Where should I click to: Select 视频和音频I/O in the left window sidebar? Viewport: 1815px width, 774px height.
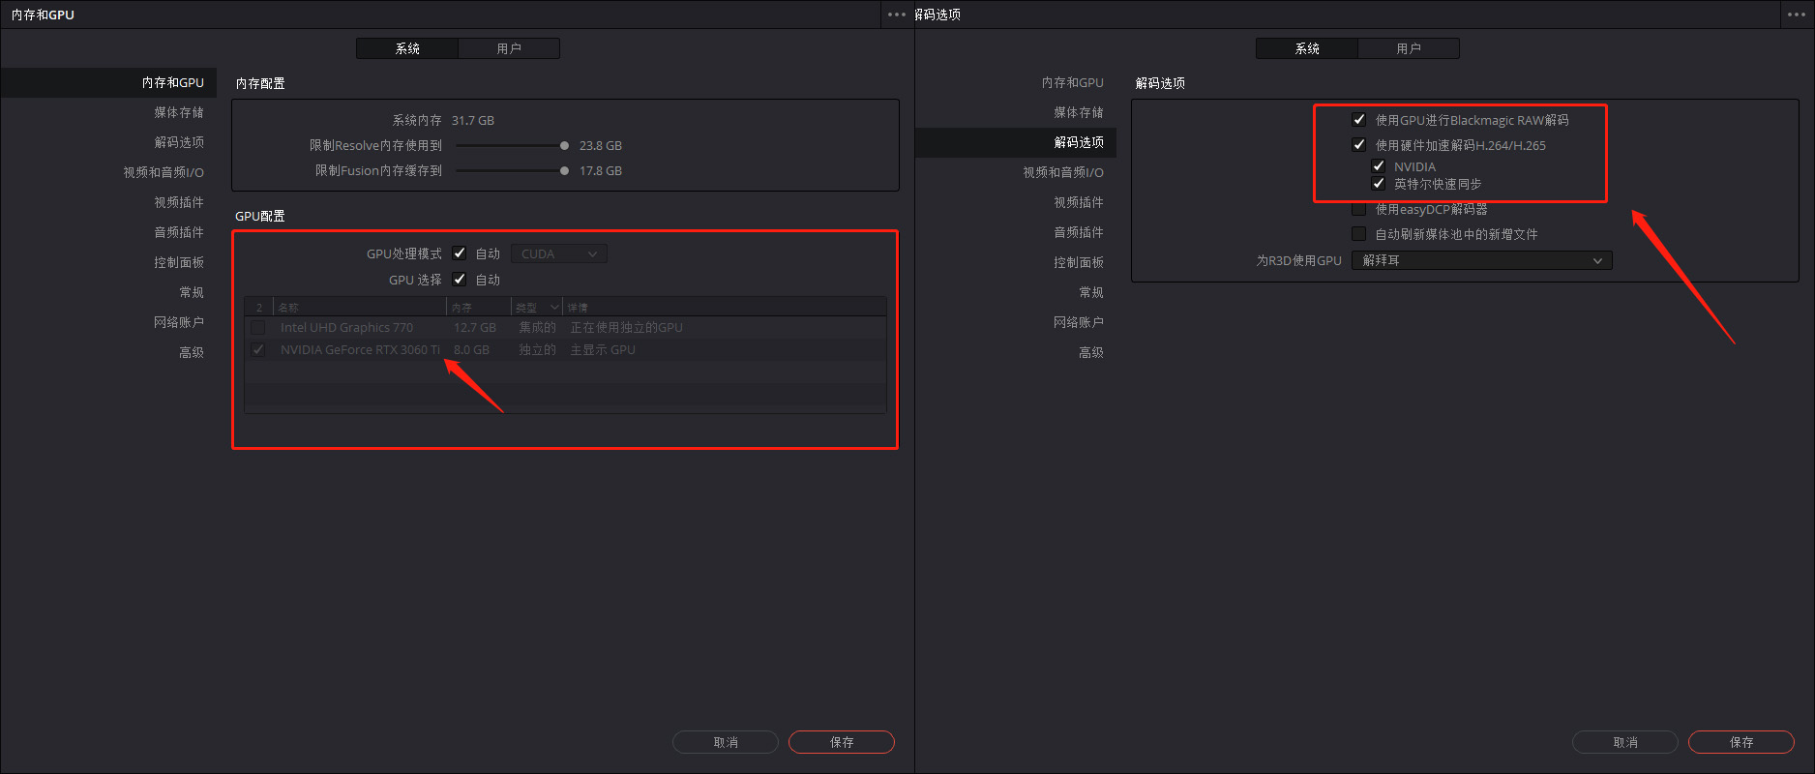[164, 172]
